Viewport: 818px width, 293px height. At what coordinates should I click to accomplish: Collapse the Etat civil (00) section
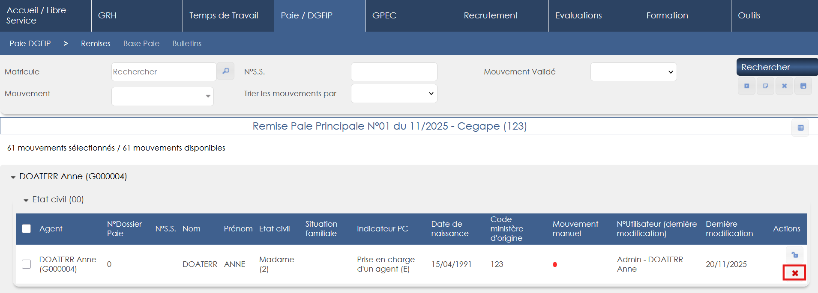click(x=26, y=200)
